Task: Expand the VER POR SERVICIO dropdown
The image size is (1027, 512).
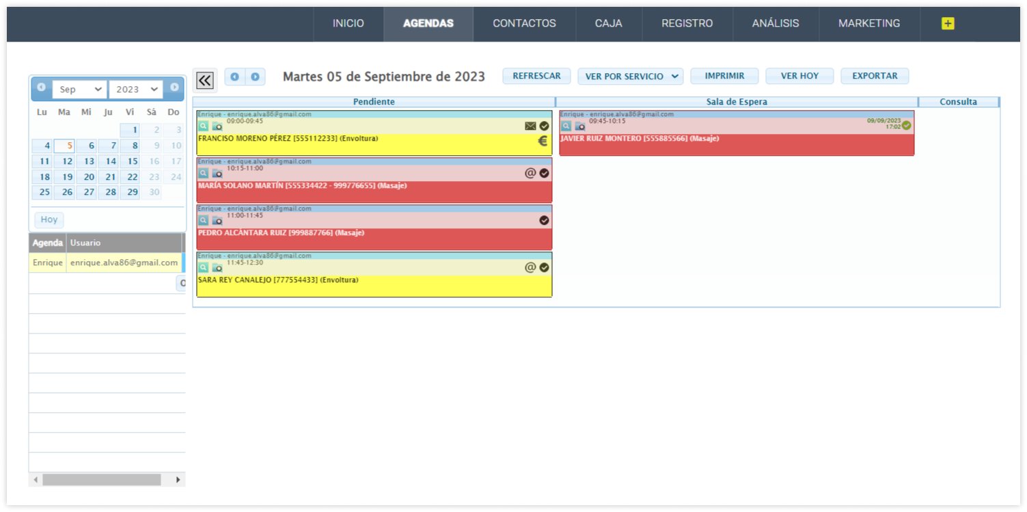Action: pyautogui.click(x=630, y=77)
